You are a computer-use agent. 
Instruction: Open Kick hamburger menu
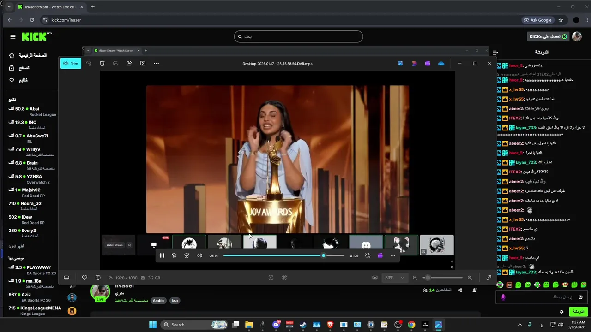coord(13,36)
